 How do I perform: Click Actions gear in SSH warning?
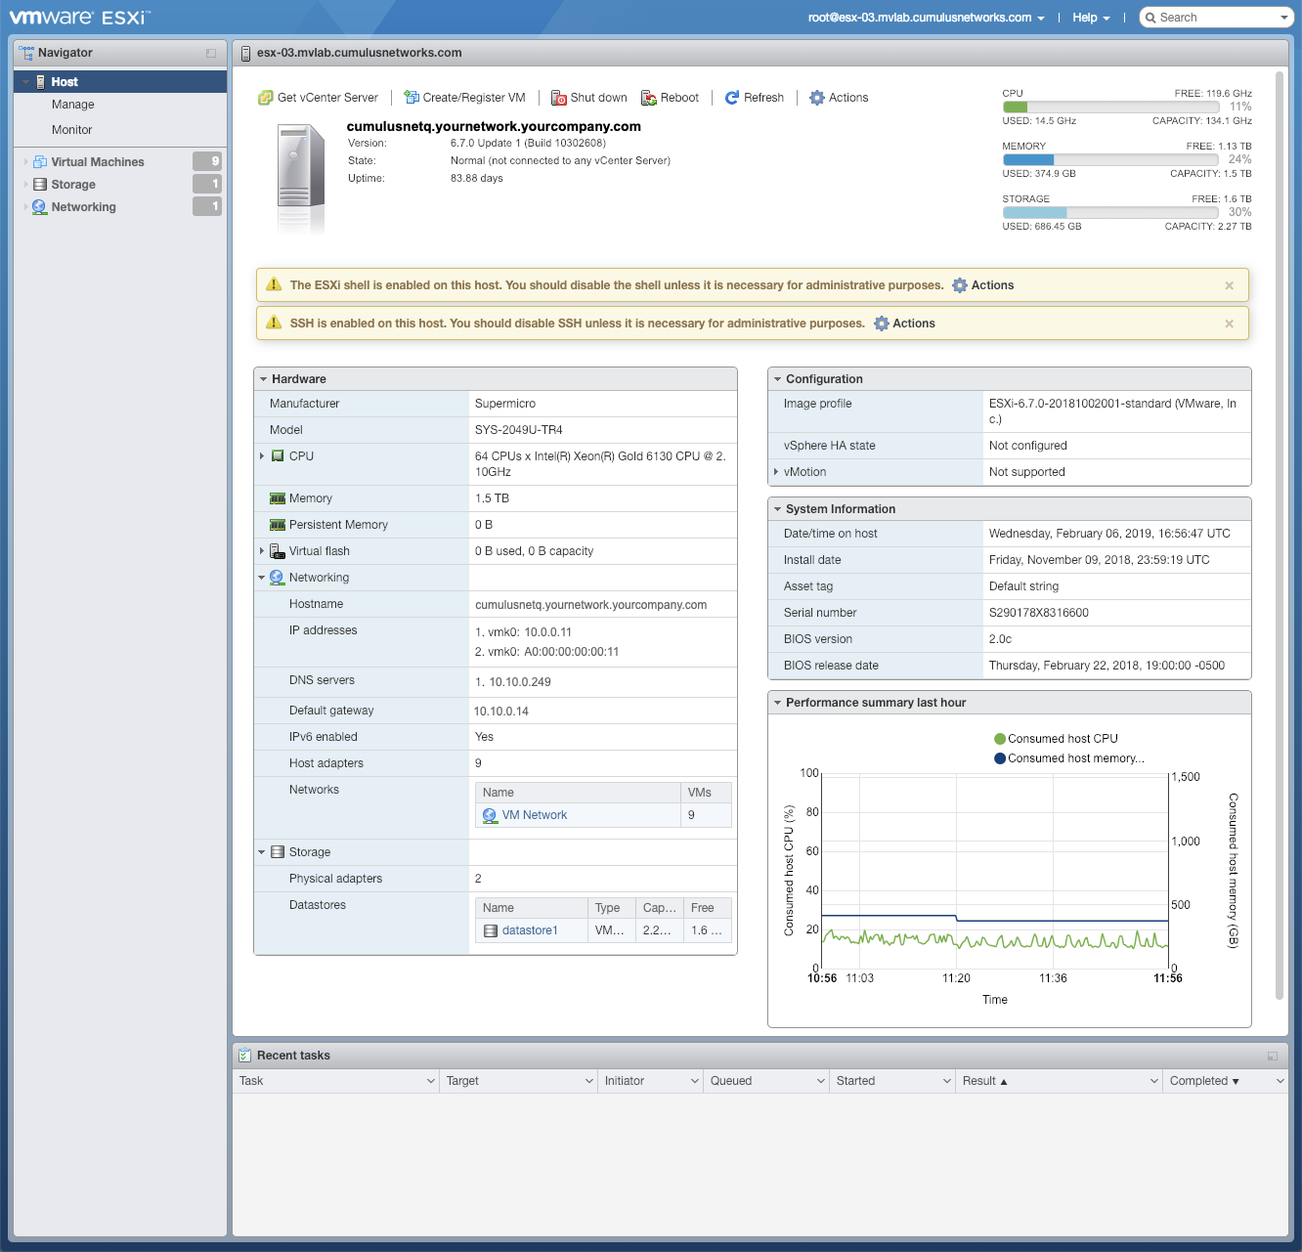click(x=882, y=324)
